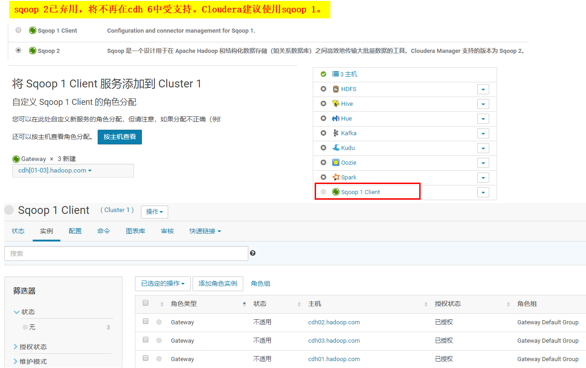
Task: Open the 已选定的操作 dropdown
Action: point(163,284)
